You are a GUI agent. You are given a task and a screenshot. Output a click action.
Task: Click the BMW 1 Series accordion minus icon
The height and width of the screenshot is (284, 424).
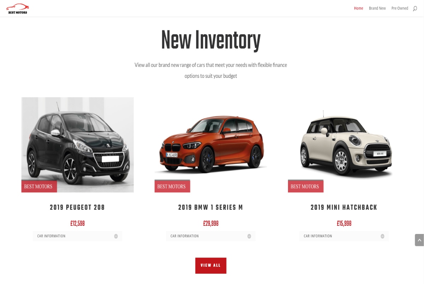(249, 236)
